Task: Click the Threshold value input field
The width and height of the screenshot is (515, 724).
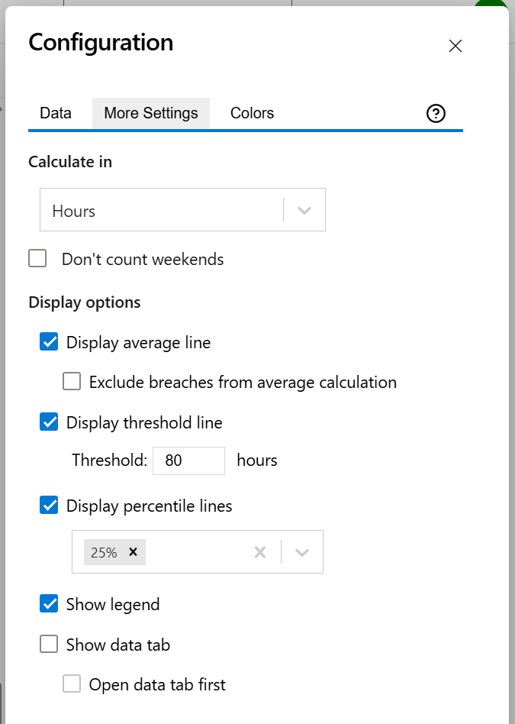Action: coord(188,461)
